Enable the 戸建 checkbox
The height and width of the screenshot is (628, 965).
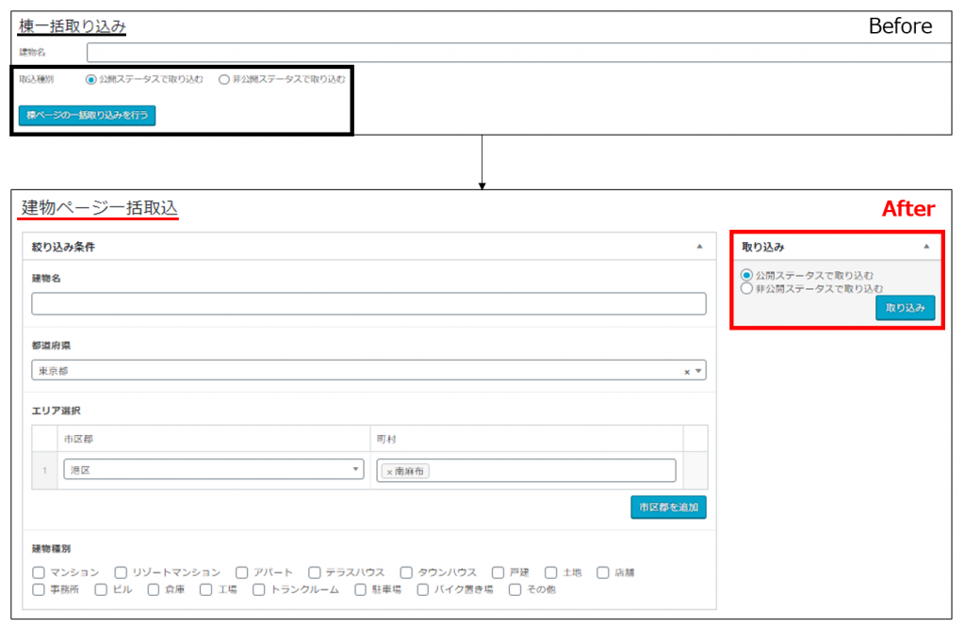tap(499, 572)
